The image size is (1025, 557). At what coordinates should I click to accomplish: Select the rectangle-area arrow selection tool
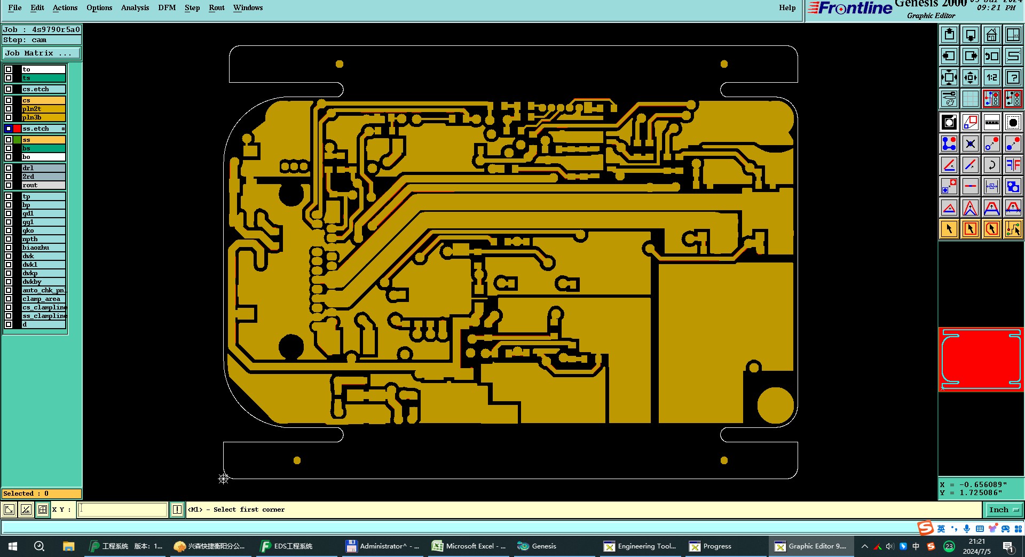(970, 229)
